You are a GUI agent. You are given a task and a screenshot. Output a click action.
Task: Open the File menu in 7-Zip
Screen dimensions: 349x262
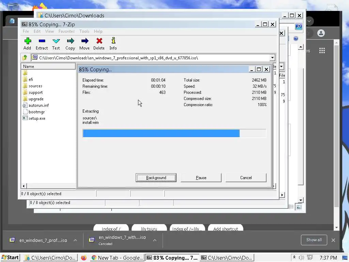point(26,31)
